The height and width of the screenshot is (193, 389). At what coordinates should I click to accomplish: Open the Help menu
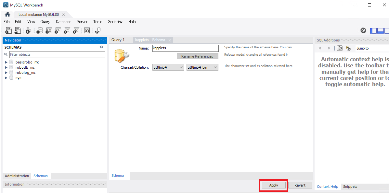pyautogui.click(x=132, y=22)
